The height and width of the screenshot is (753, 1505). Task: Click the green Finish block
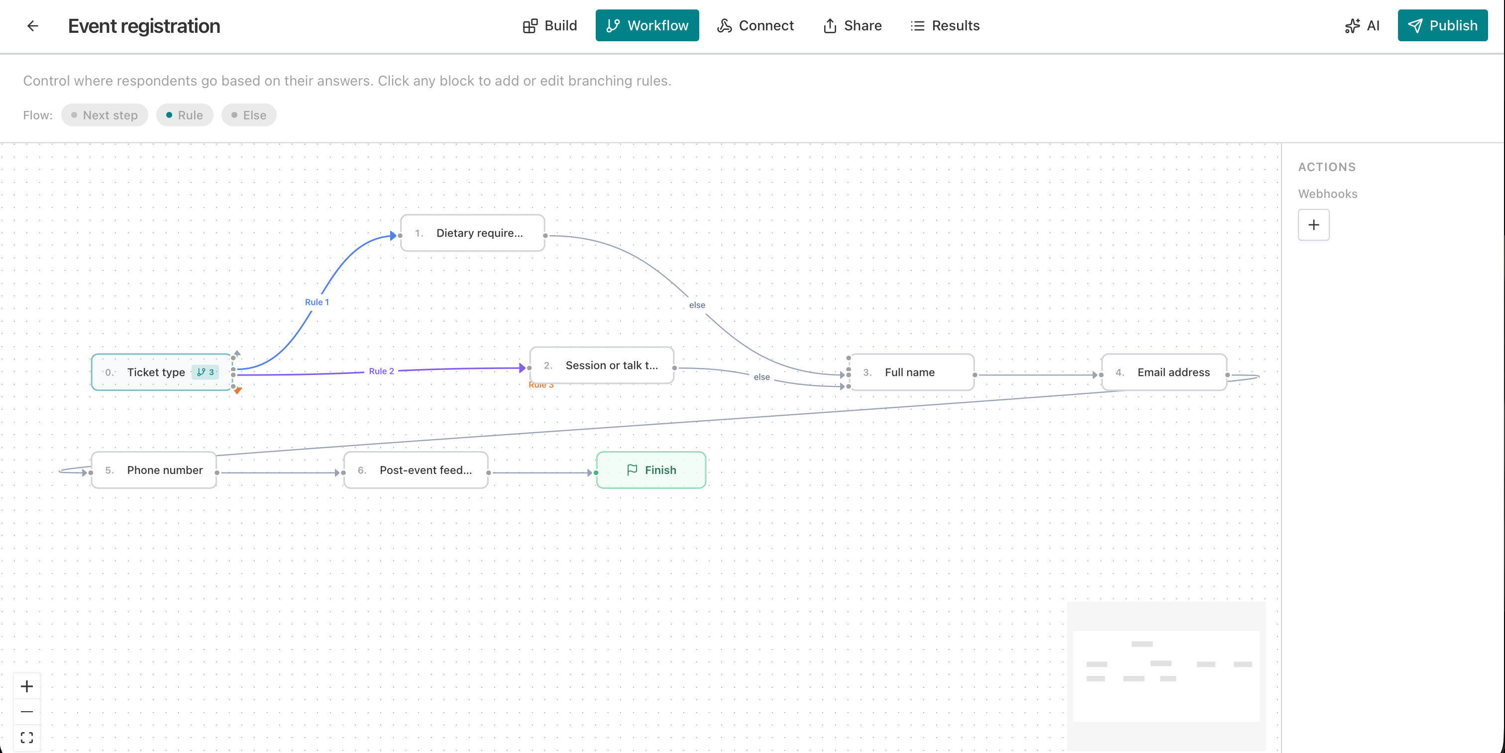click(x=651, y=470)
